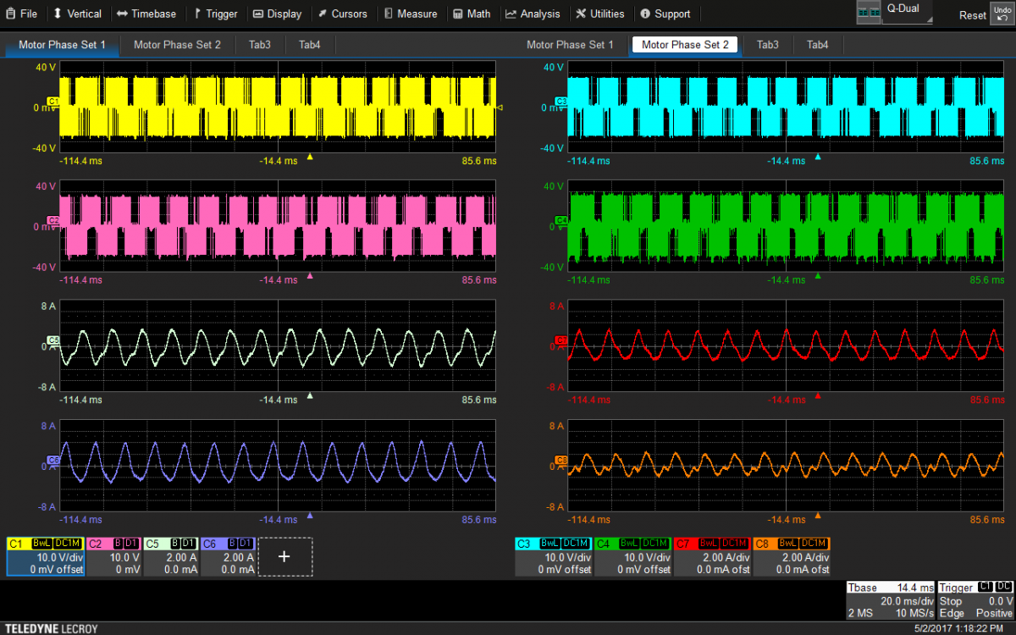1016x635 pixels.
Task: Click orange trigger delay marker below C8 grid
Action: [x=818, y=515]
